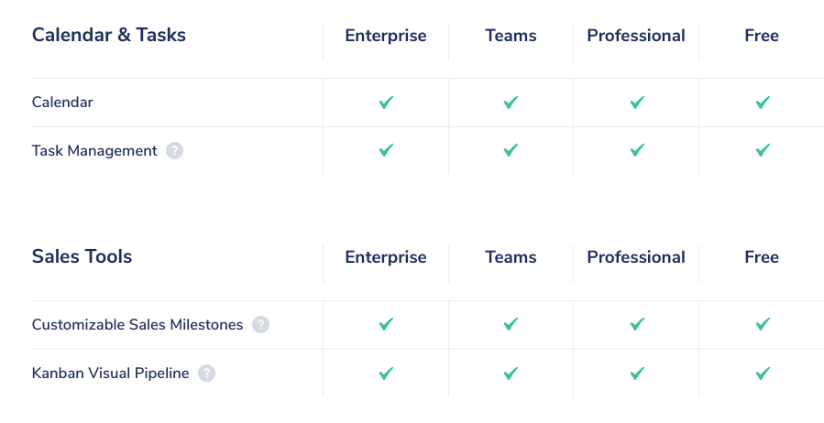Click Customizable Sales Milestones checkmark under Professional
Viewport: 824px width, 423px height.
(637, 324)
